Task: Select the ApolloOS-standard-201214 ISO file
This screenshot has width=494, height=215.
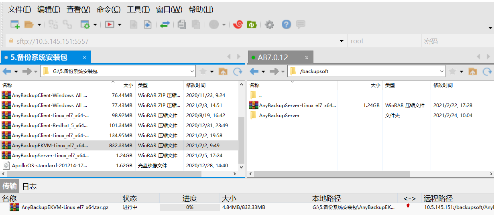Action: 119,165
